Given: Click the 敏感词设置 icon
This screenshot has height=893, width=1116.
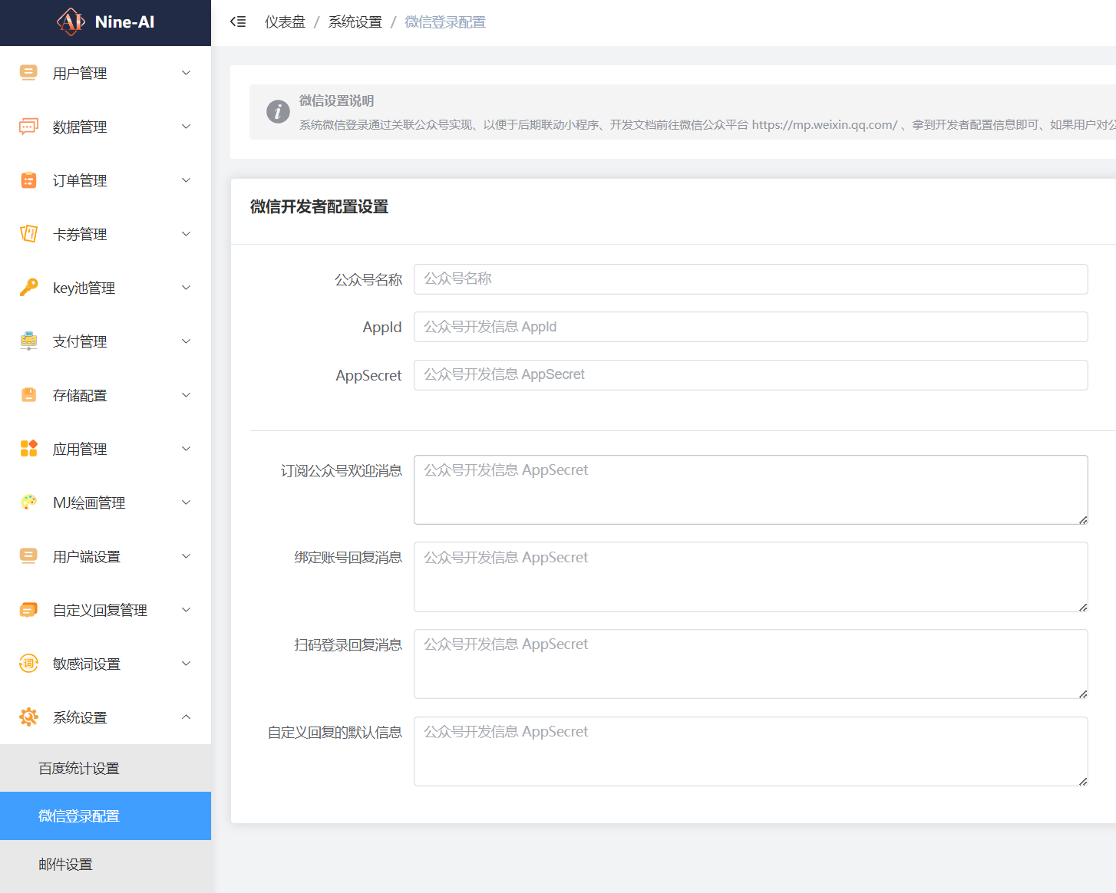Looking at the screenshot, I should pos(28,664).
